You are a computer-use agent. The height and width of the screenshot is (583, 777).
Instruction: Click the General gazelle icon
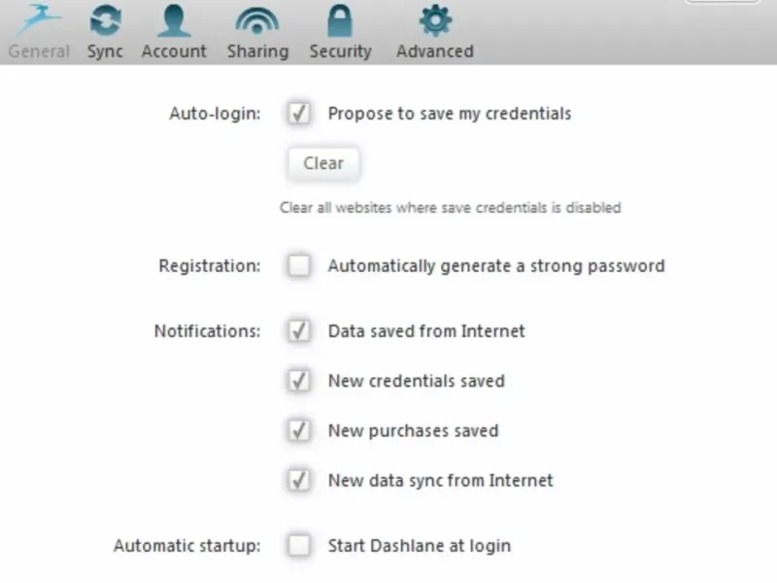click(39, 19)
